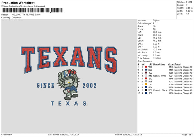This screenshot has height=137, width=194.
Task: Click thread code 1011 in row 6
Action: pyautogui.click(x=171, y=82)
